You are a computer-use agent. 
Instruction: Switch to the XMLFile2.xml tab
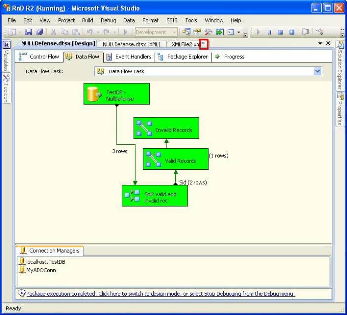[x=188, y=44]
